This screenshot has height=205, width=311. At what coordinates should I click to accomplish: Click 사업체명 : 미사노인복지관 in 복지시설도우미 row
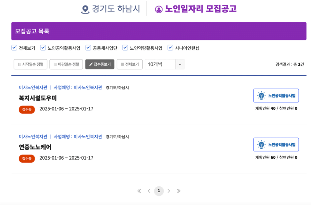pyautogui.click(x=78, y=87)
